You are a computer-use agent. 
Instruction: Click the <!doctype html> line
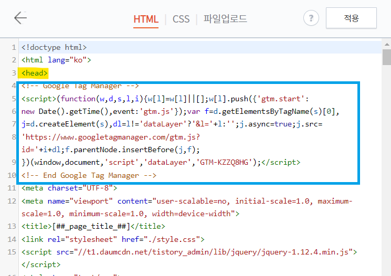point(54,47)
